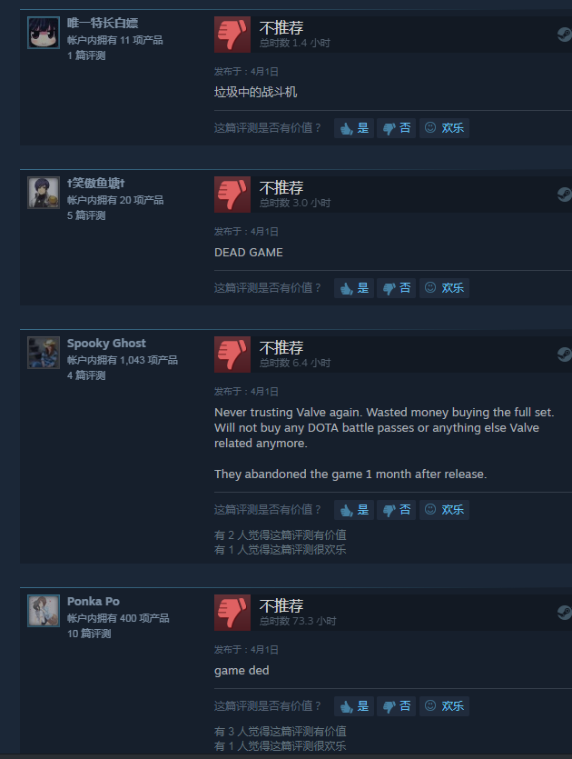This screenshot has width=572, height=759.
Task: Open Spooky Ghost username link
Action: click(x=106, y=344)
